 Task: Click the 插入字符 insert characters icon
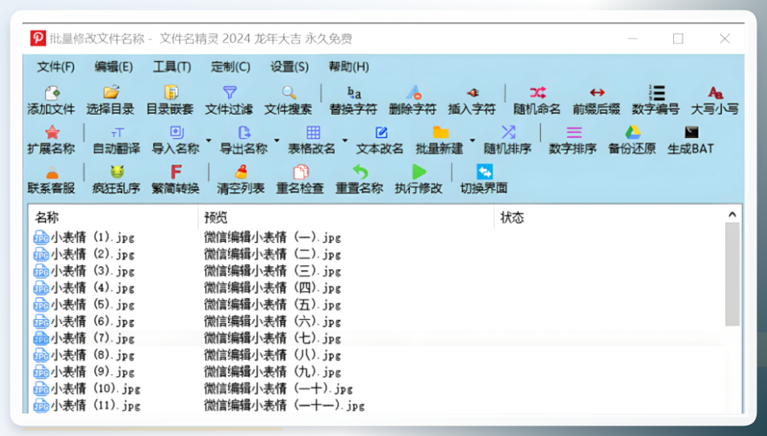(x=473, y=92)
